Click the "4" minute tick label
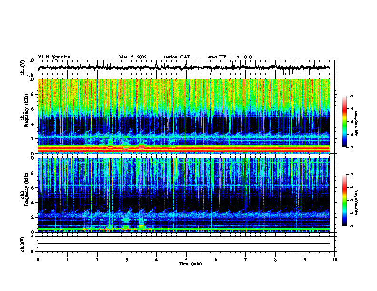The image size is (377, 291). coord(157,260)
